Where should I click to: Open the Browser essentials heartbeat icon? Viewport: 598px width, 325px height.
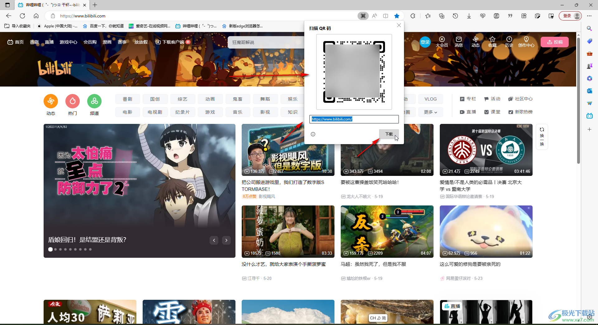coord(483,16)
